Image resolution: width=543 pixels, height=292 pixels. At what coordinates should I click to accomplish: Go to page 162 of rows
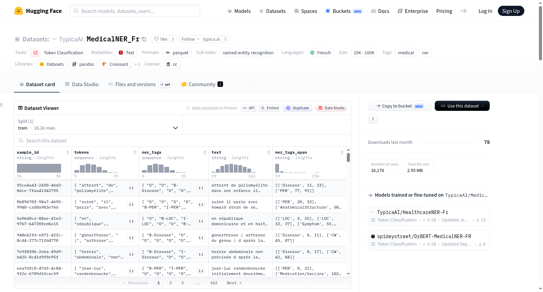[214, 283]
